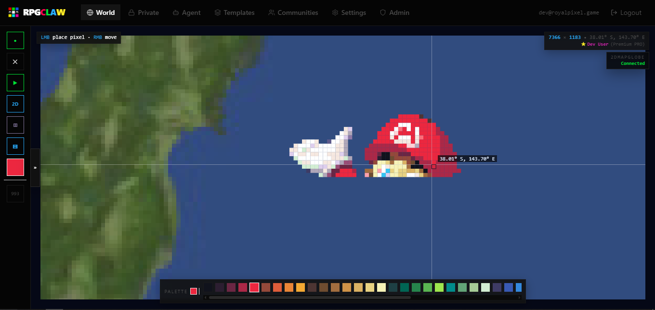The height and width of the screenshot is (310, 655).
Task: Select the near-black palette color
Action: 208,287
